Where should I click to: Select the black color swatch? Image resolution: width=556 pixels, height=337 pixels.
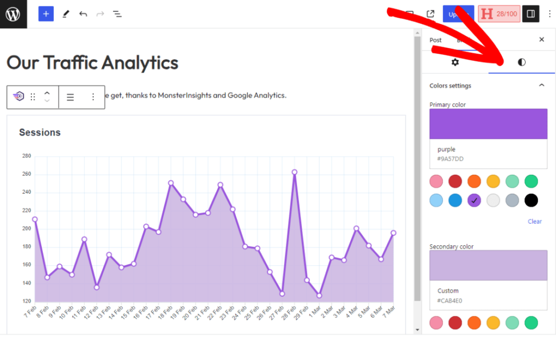[531, 200]
